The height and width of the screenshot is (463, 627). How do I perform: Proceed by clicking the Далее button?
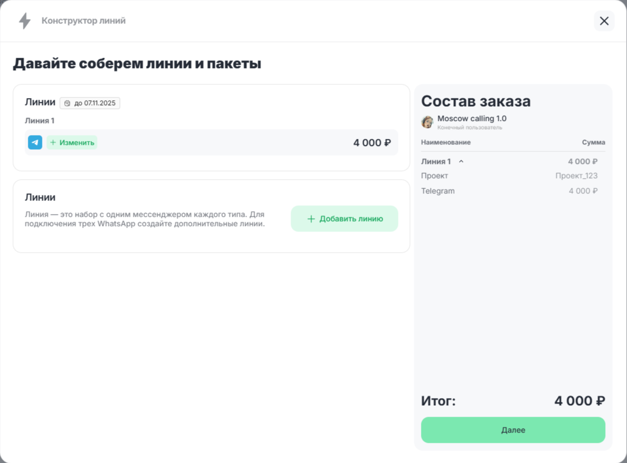pos(513,430)
